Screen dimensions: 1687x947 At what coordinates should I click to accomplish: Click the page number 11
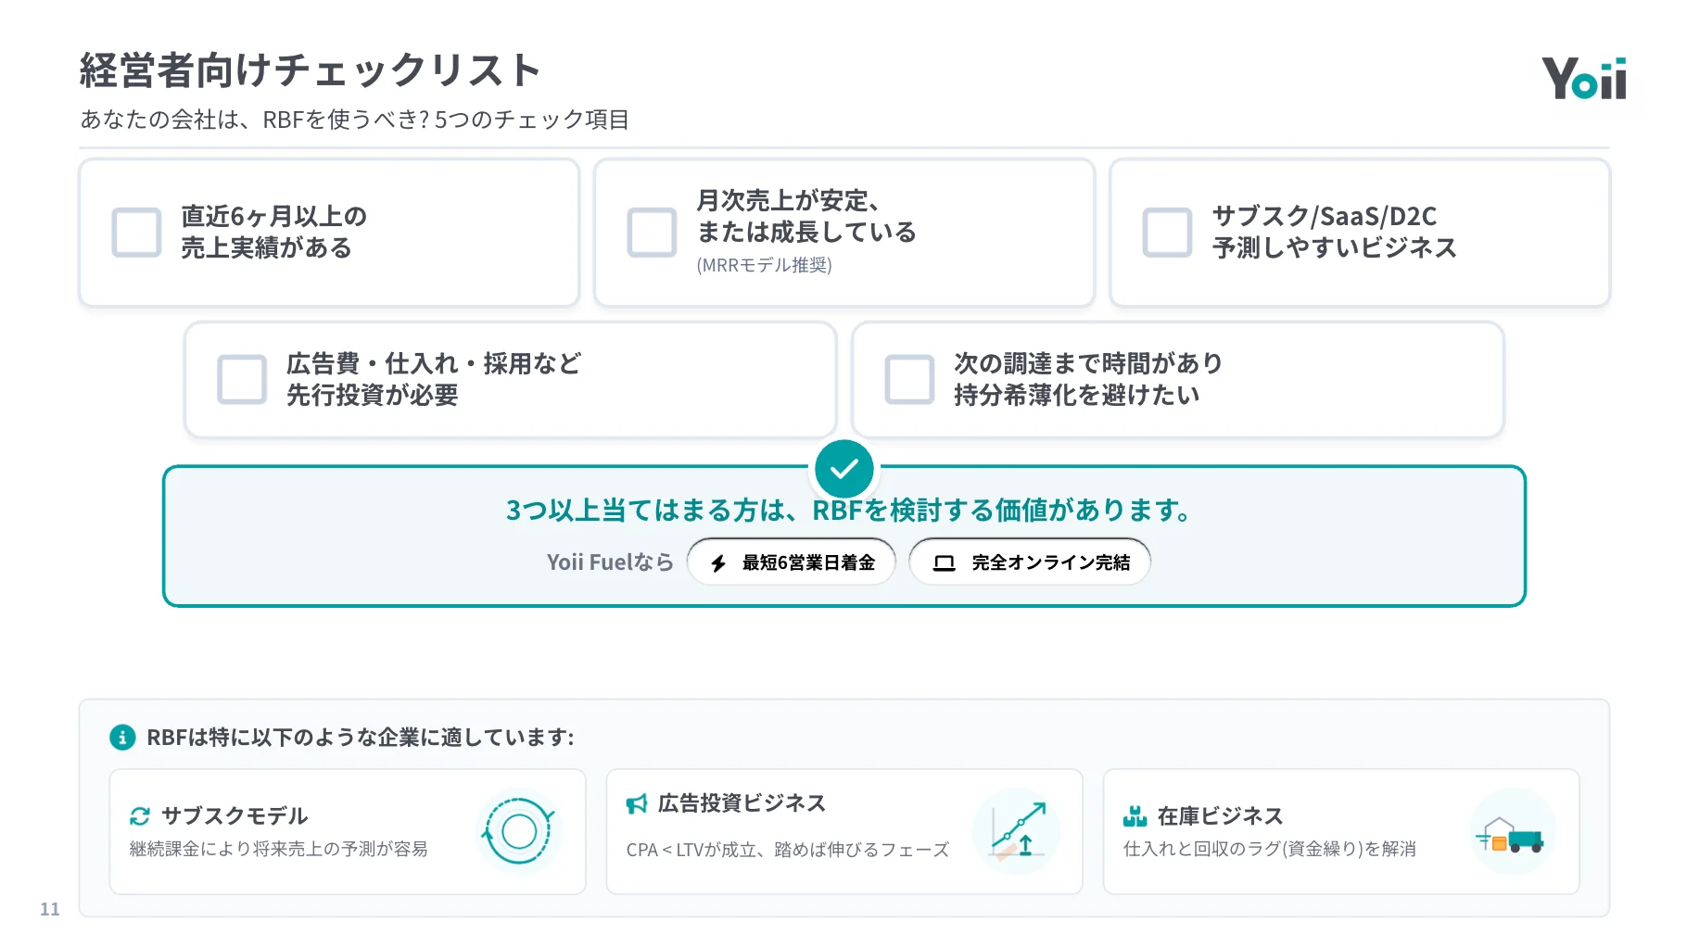click(50, 909)
